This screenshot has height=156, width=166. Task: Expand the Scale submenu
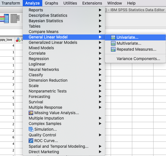pyautogui.click(x=64, y=86)
